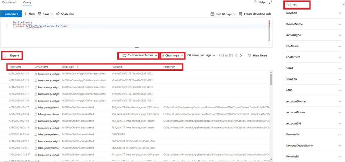The image size is (345, 162).
Task: Click the Save button
Action: (44, 14)
